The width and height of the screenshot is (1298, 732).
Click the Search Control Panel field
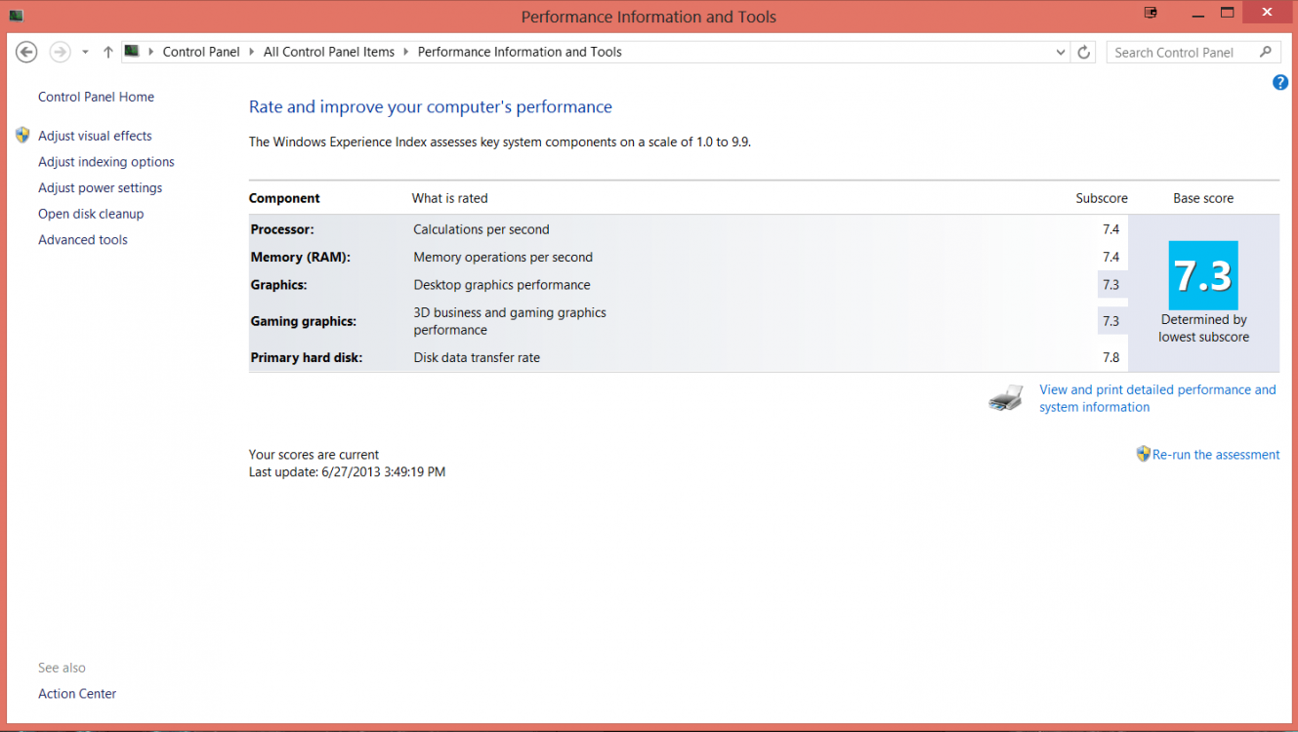pos(1182,53)
